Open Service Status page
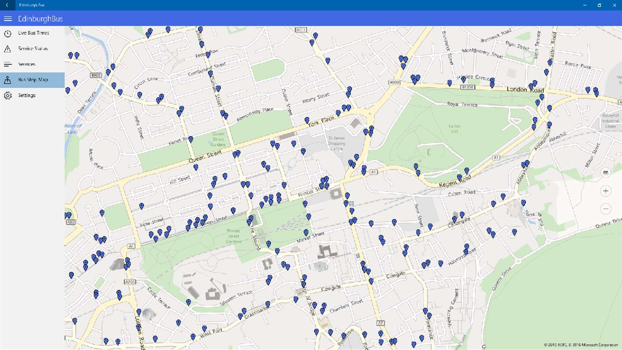622x350 pixels. coord(32,49)
